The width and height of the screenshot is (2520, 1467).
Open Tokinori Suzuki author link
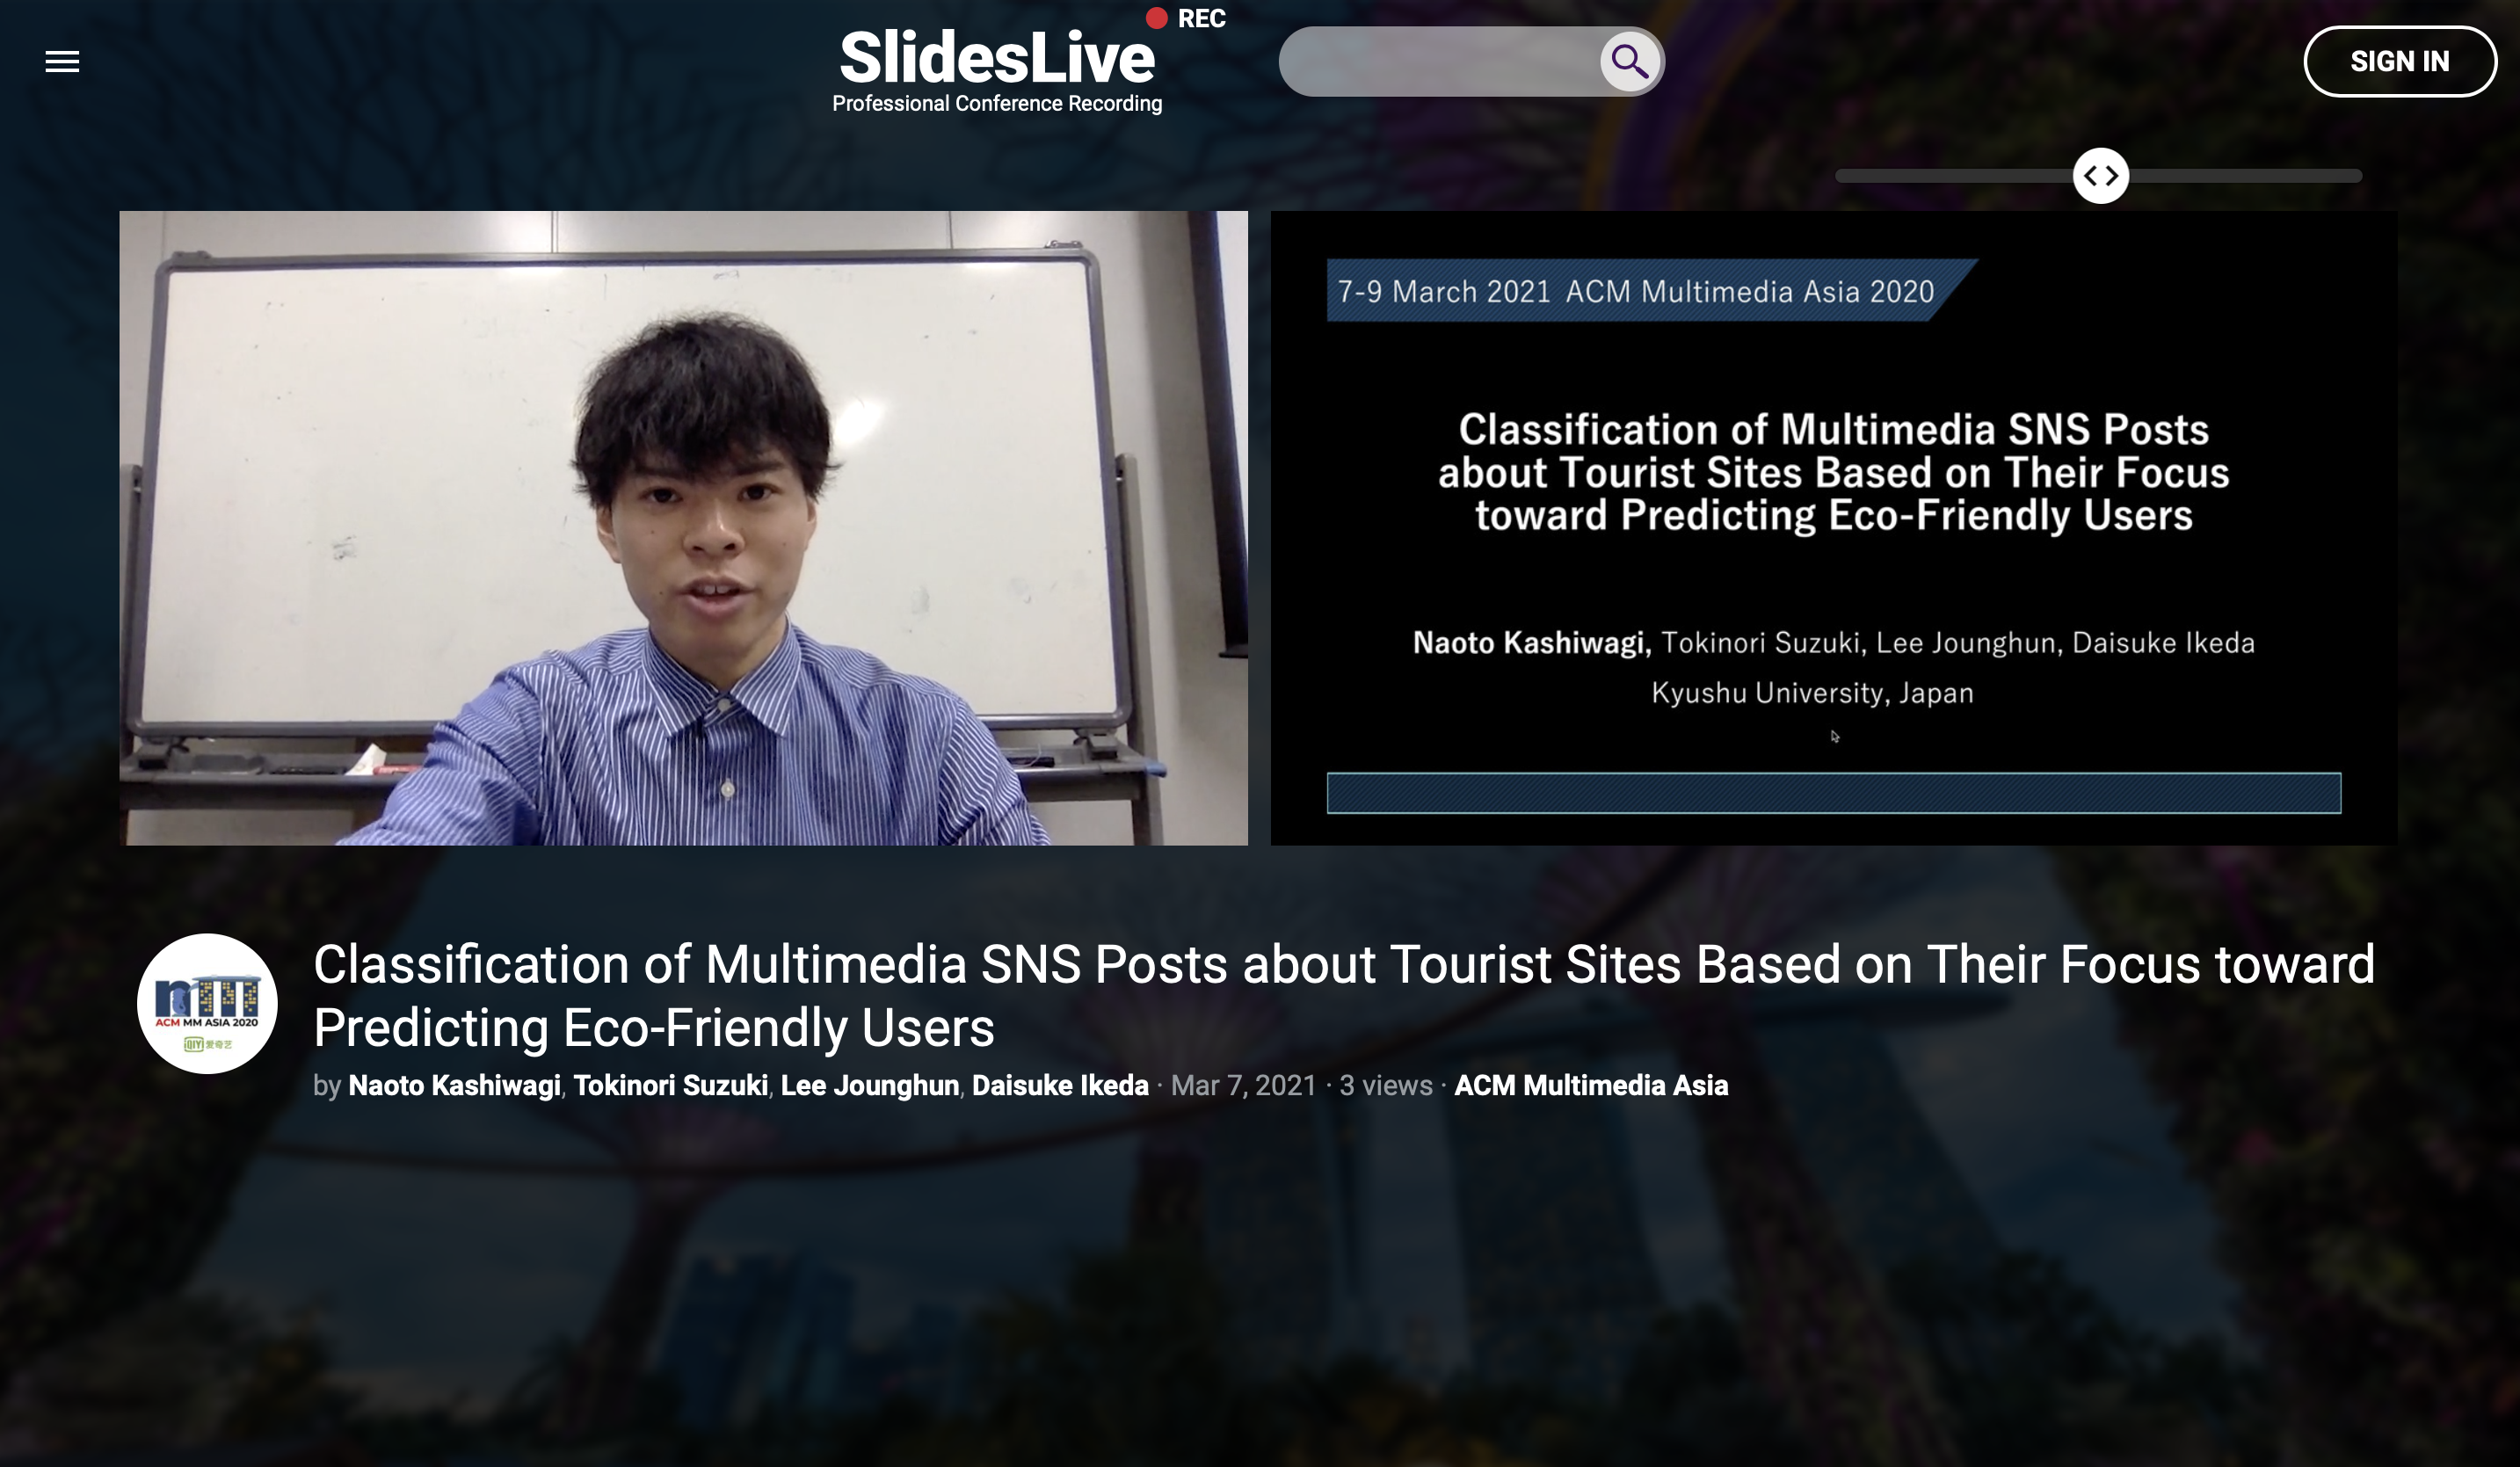pyautogui.click(x=670, y=1085)
